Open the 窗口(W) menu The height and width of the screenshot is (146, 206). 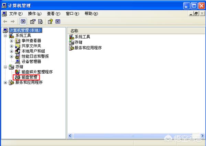pyautogui.click(x=72, y=13)
